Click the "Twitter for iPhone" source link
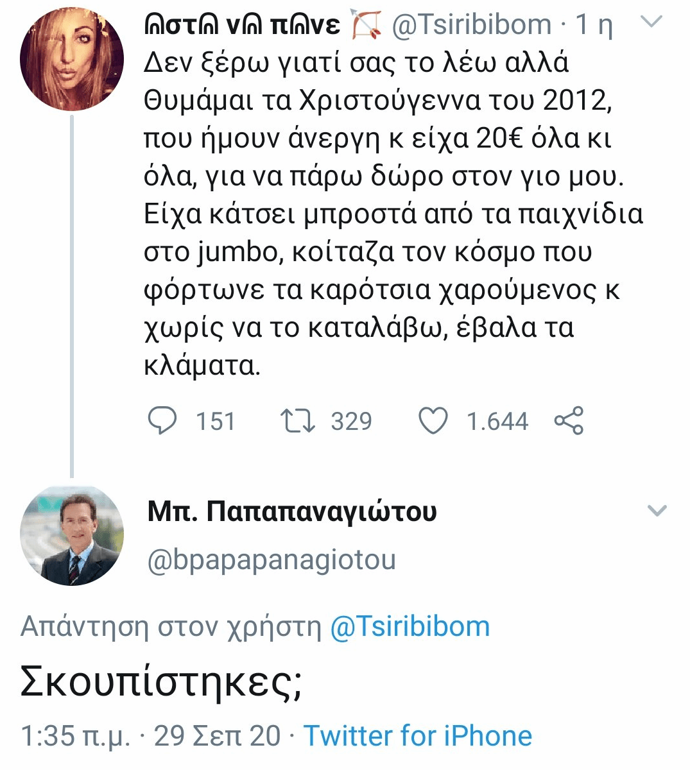690x770 pixels. [x=418, y=736]
